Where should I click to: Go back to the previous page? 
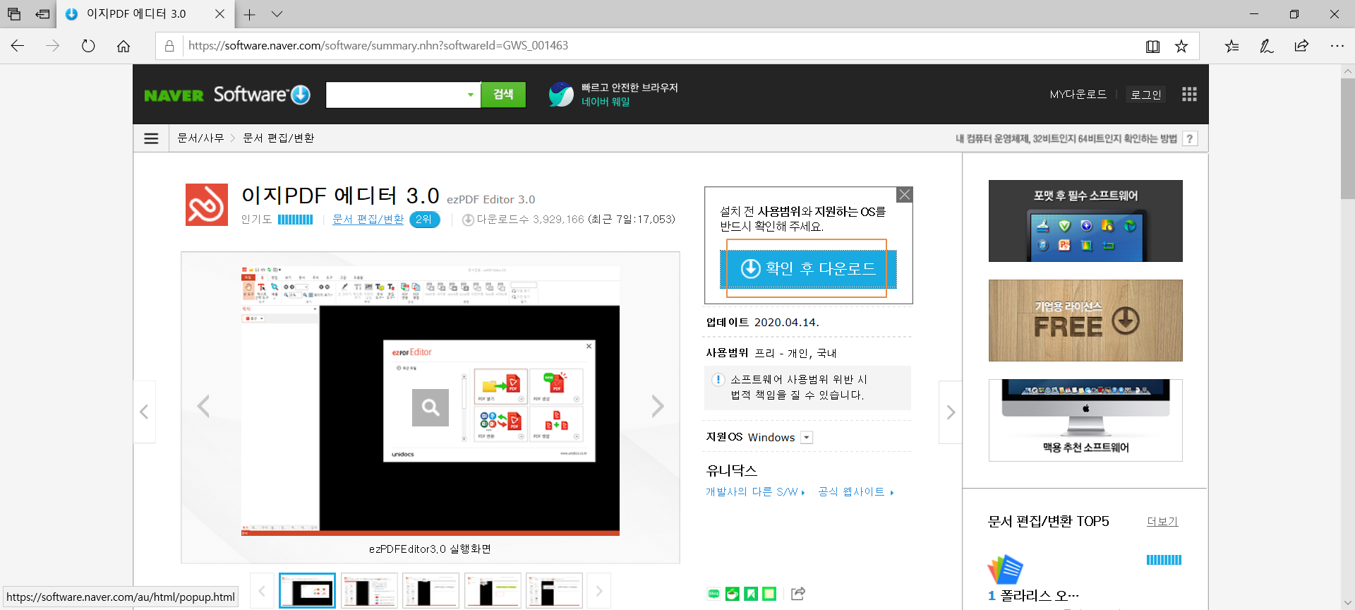click(x=18, y=46)
